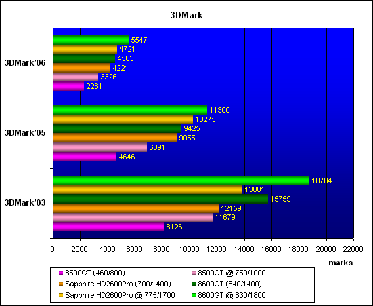
Task: Click the orange Sapphire HD2600Pro (700/1400) legend swatch
Action: [61, 284]
